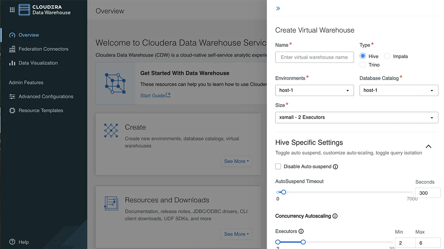Click the Cloudera Data Warehouse logo

(x=45, y=9)
